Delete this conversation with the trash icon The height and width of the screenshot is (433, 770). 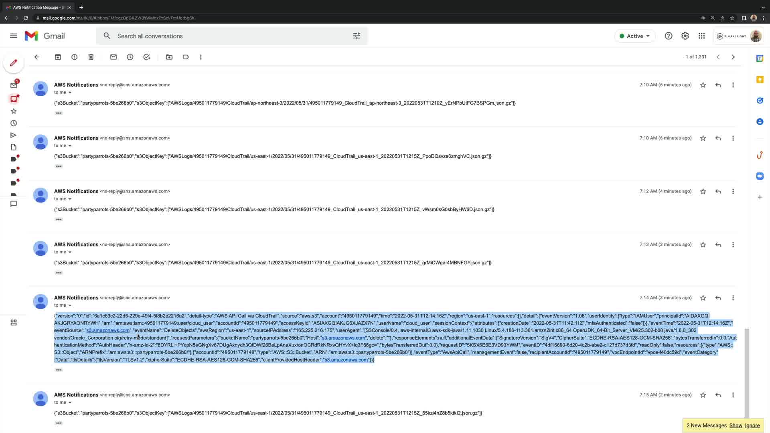(91, 57)
